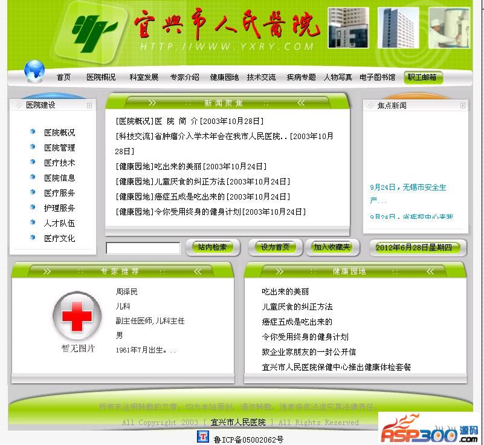Viewport: 484px width, 445px height.
Task: Open sidebar link 医院信息
Action: coord(60,178)
